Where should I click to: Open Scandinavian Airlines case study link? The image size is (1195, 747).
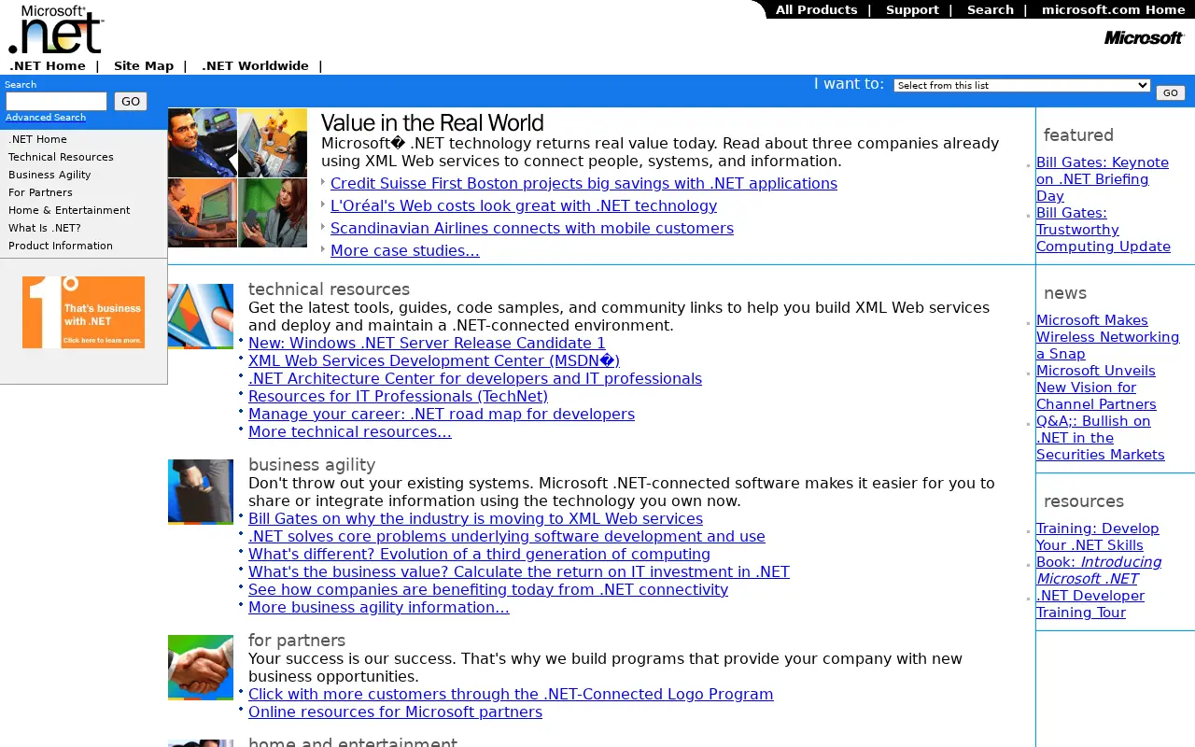tap(532, 228)
